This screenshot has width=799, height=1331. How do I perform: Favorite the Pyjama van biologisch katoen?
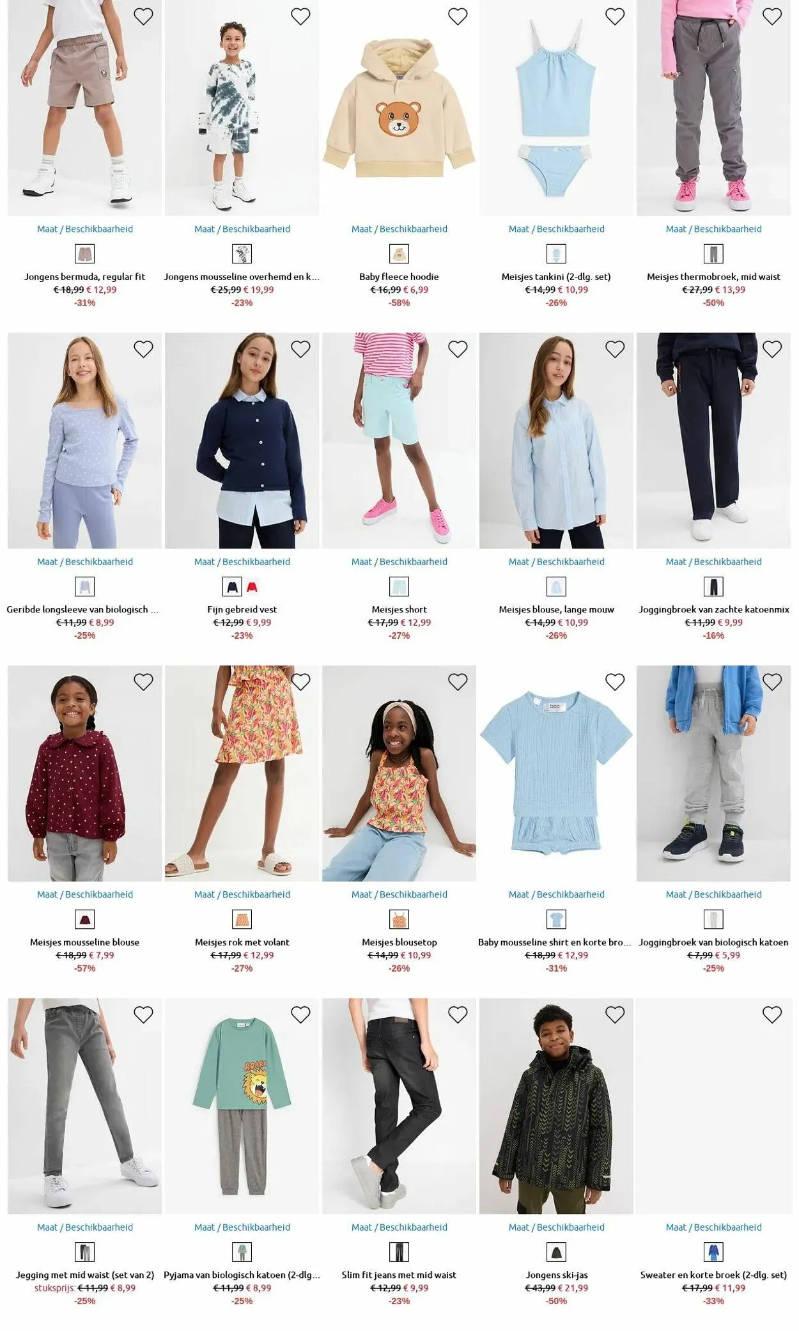(300, 1015)
